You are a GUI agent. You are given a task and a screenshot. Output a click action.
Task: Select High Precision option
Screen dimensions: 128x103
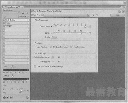click(71, 47)
